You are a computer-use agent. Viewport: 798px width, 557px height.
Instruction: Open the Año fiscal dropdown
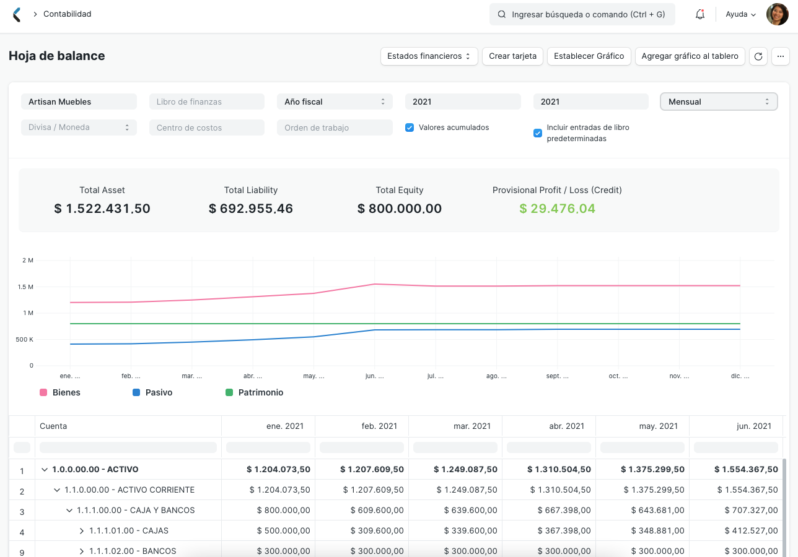pyautogui.click(x=335, y=101)
